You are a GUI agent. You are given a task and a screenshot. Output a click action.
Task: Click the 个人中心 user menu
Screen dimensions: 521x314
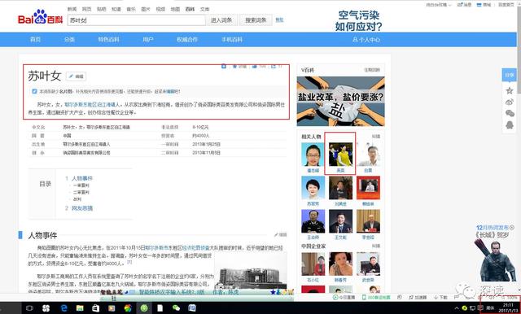pyautogui.click(x=366, y=40)
